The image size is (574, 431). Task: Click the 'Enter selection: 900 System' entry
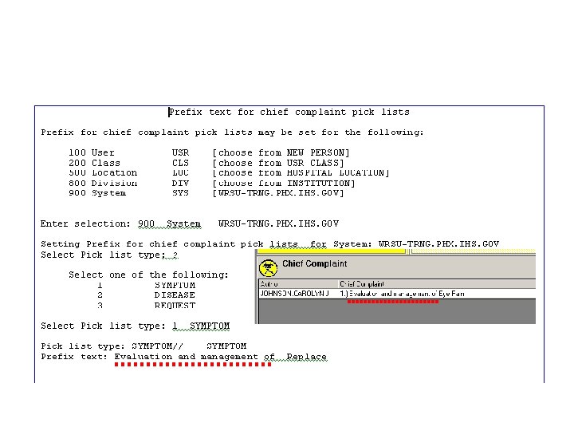pos(121,223)
